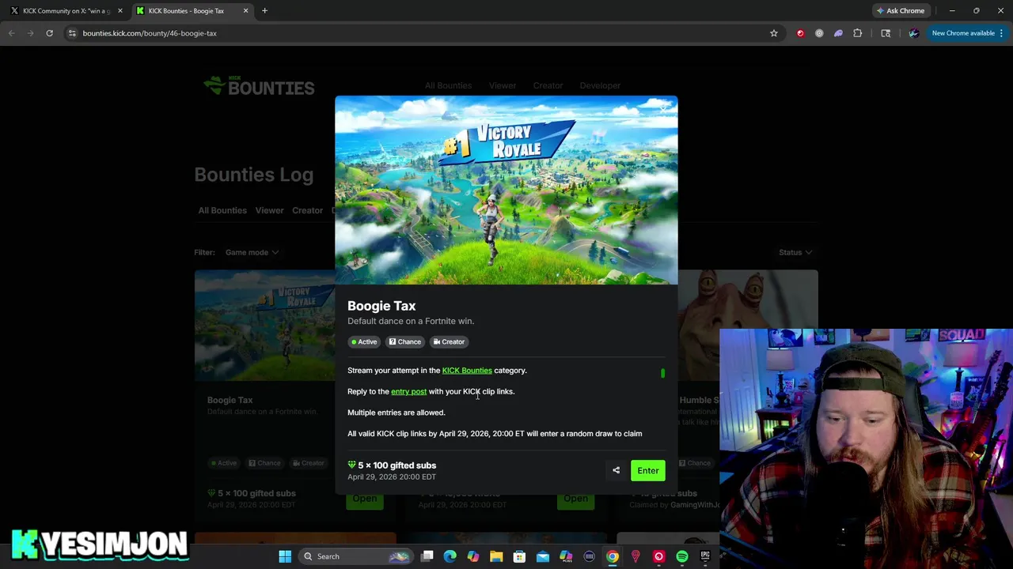Click Ask Chrome button
1013x569 pixels.
pyautogui.click(x=901, y=10)
